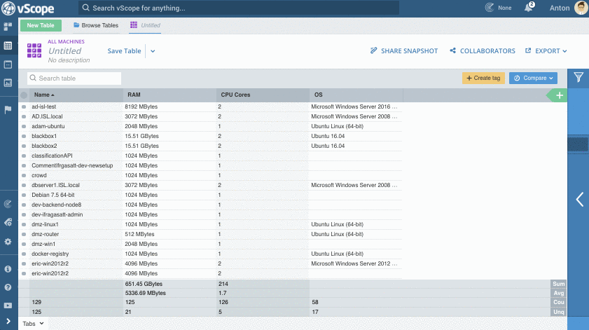Open the video tutorials icon in sidebar

pos(8,305)
